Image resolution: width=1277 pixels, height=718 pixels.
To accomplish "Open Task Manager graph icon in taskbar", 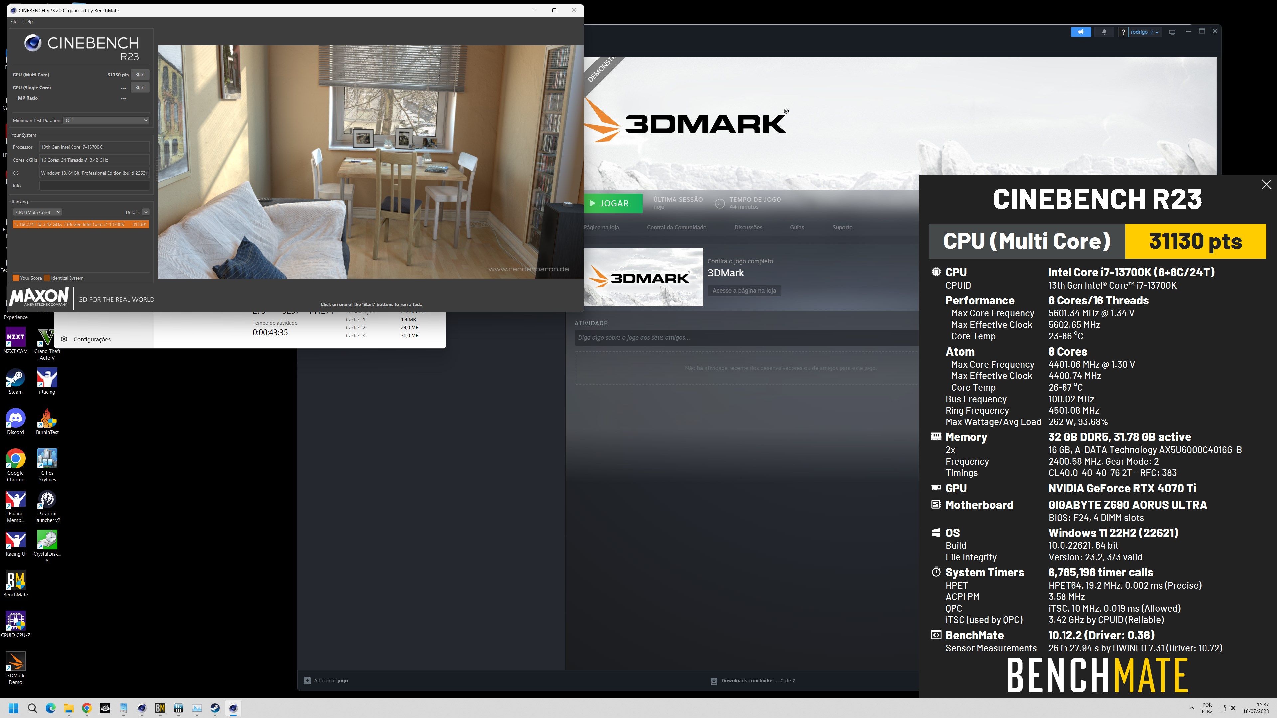I will (197, 708).
